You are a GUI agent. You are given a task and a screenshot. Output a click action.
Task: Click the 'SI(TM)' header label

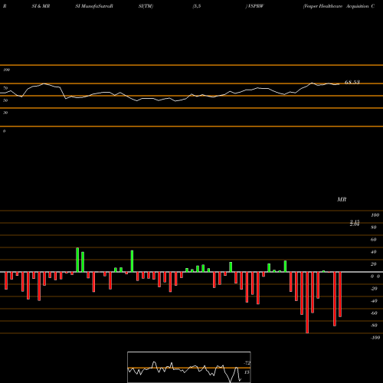coord(146,6)
